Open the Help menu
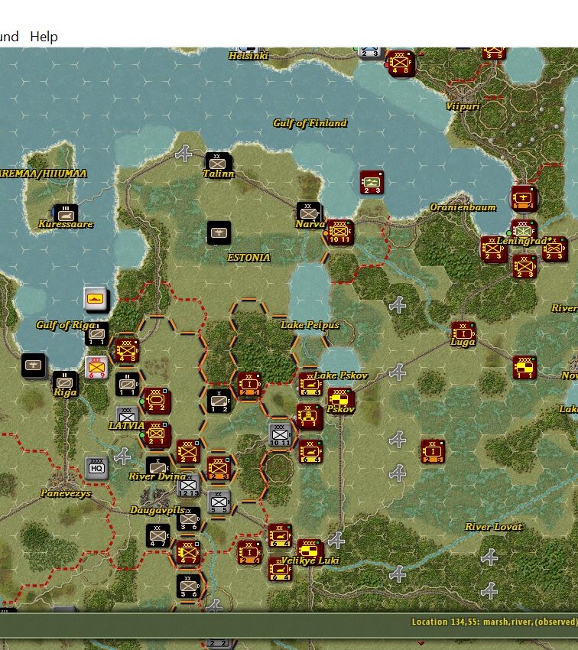This screenshot has height=650, width=578. click(x=44, y=37)
